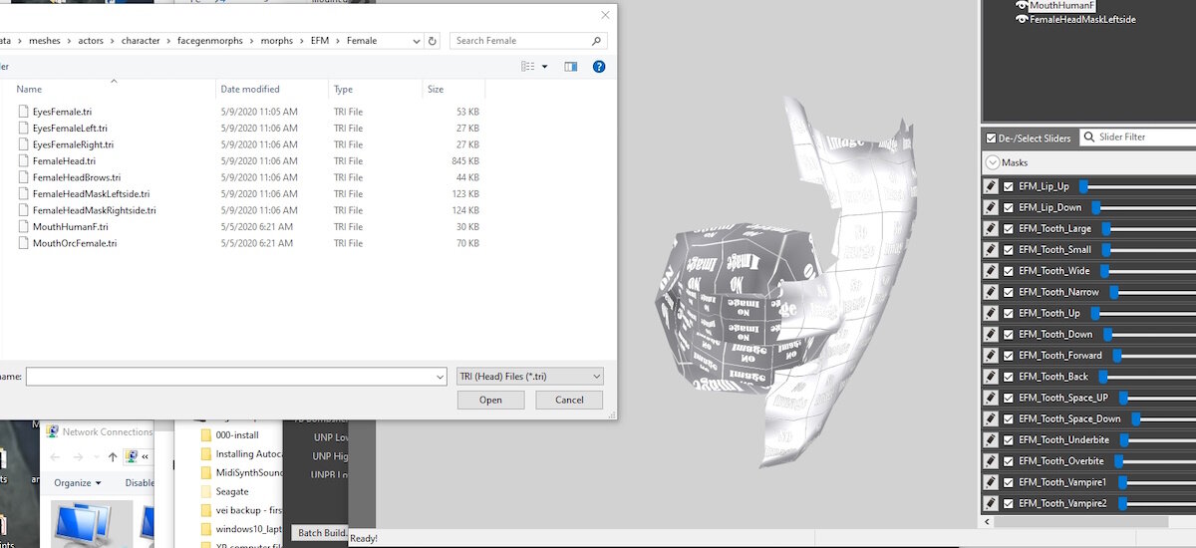Screen dimensions: 1196x548
Task: Go to EFM folder in breadcrumb path
Action: coord(320,41)
